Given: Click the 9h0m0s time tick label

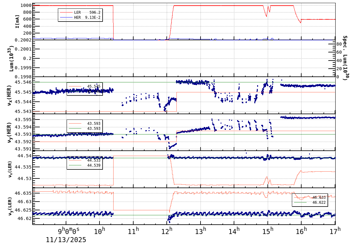Looking at the screenshot, I should coord(69,230).
